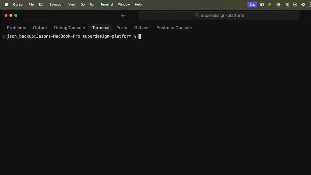This screenshot has width=311, height=175.
Task: Minimize the window with yellow button
Action: point(11,15)
